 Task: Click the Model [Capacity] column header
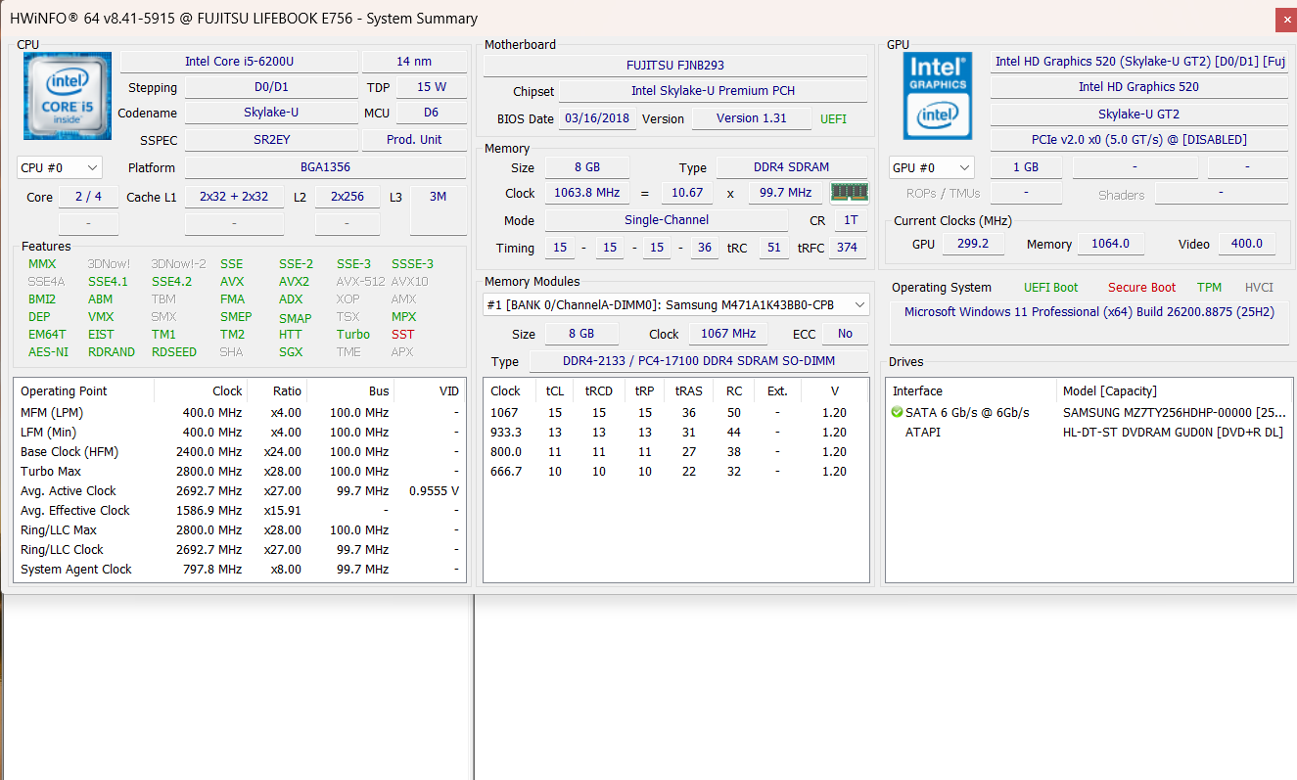pyautogui.click(x=1174, y=390)
